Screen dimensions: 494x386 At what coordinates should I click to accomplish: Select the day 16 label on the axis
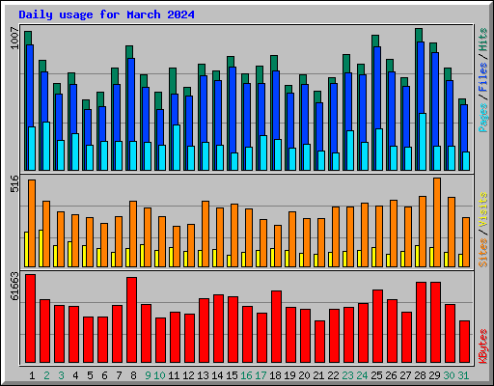coord(246,375)
